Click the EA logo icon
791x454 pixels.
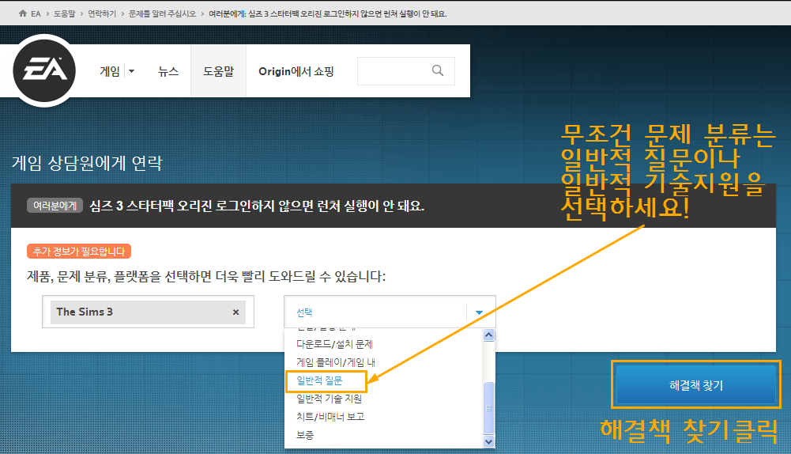tap(44, 70)
